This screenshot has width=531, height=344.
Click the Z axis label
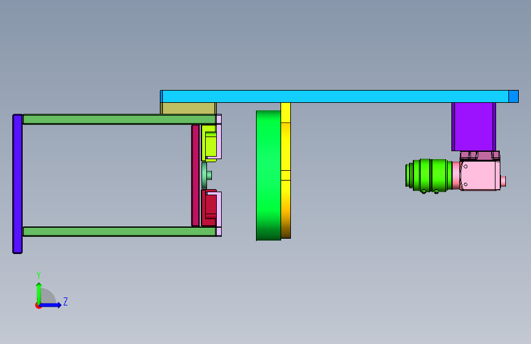click(66, 301)
